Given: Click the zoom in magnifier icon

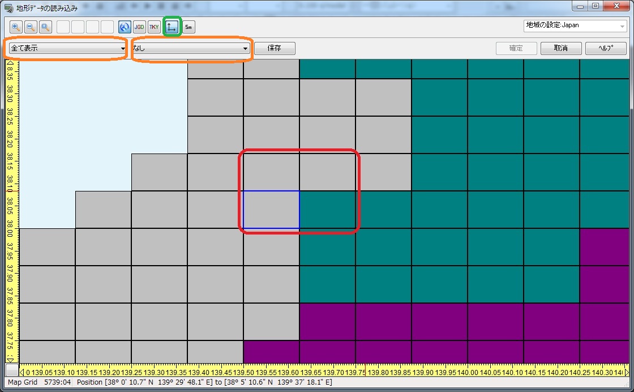Looking at the screenshot, I should click(x=16, y=27).
